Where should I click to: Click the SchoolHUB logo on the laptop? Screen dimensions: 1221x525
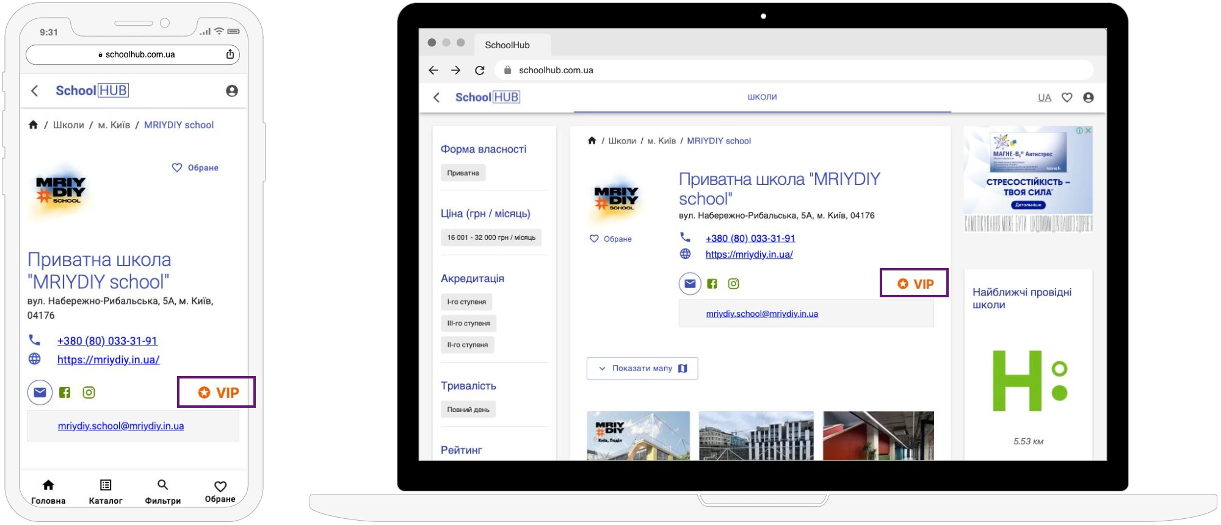click(488, 97)
